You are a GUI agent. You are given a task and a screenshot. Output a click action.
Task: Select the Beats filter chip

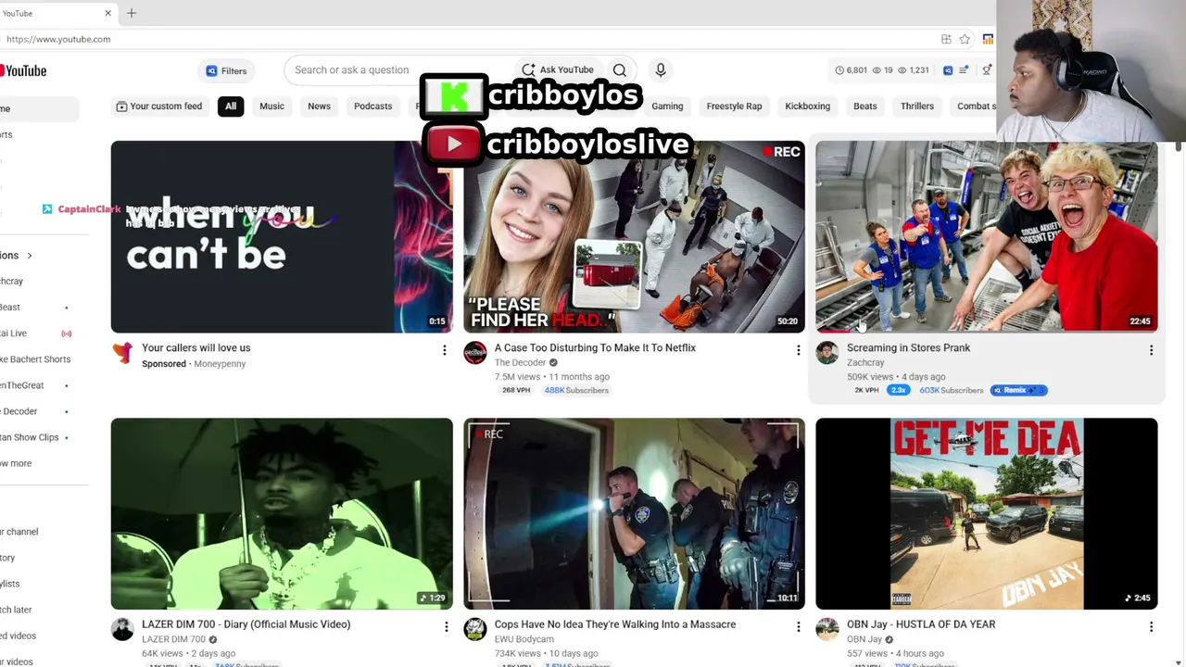click(864, 107)
